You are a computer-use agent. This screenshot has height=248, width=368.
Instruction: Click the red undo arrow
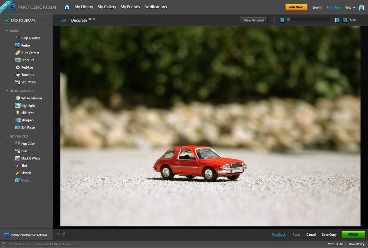coord(58,235)
